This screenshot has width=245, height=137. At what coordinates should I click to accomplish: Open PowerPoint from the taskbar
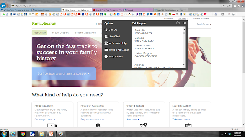click(51, 134)
